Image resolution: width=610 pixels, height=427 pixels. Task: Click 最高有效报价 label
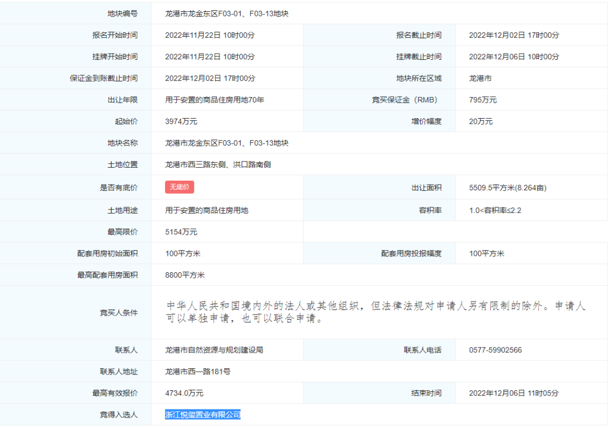[x=115, y=393]
